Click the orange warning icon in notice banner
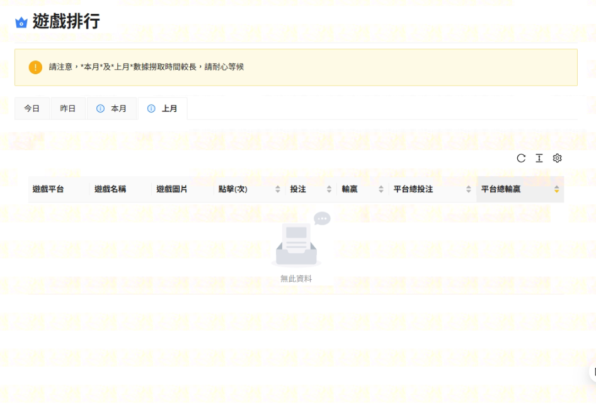The image size is (596, 410). tap(35, 67)
